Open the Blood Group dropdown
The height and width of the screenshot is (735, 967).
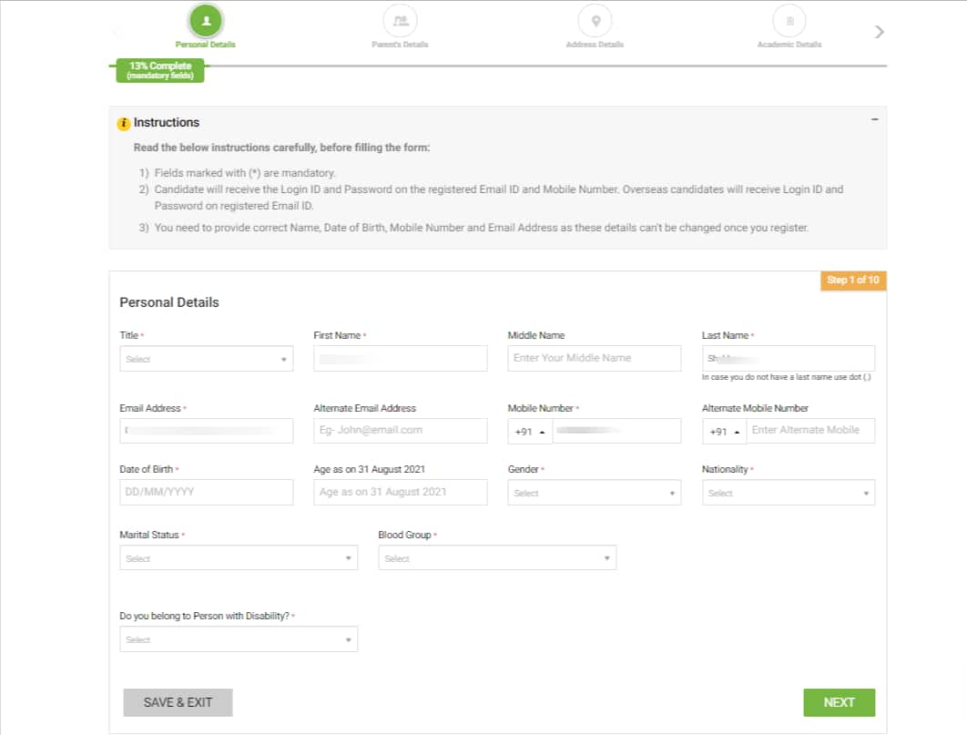point(496,557)
